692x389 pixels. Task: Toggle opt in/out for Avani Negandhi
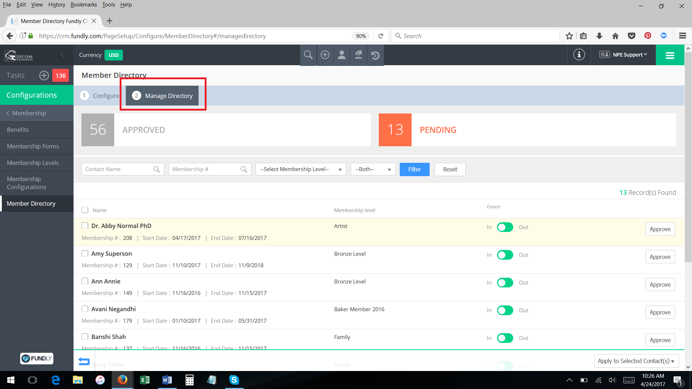(x=505, y=310)
